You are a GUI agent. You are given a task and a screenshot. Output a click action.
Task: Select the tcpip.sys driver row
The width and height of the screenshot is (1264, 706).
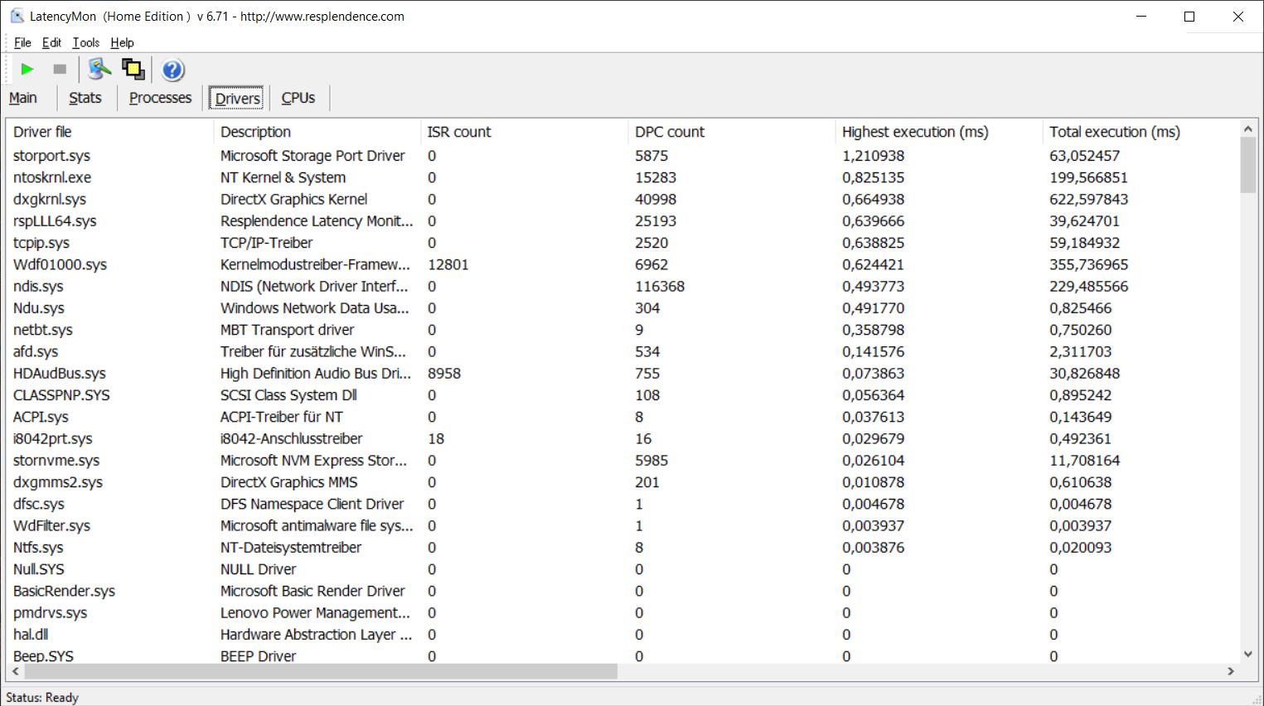tap(622, 243)
